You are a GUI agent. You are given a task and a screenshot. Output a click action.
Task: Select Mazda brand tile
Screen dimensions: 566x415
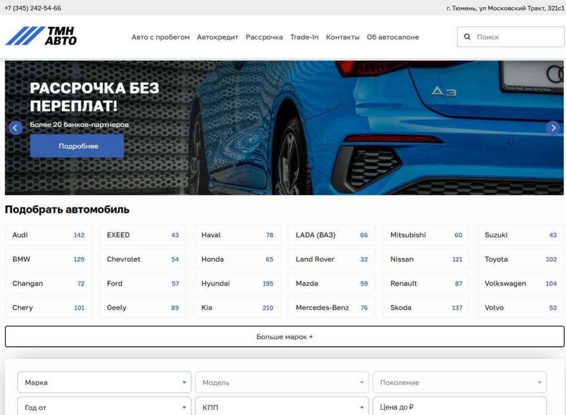click(x=332, y=283)
